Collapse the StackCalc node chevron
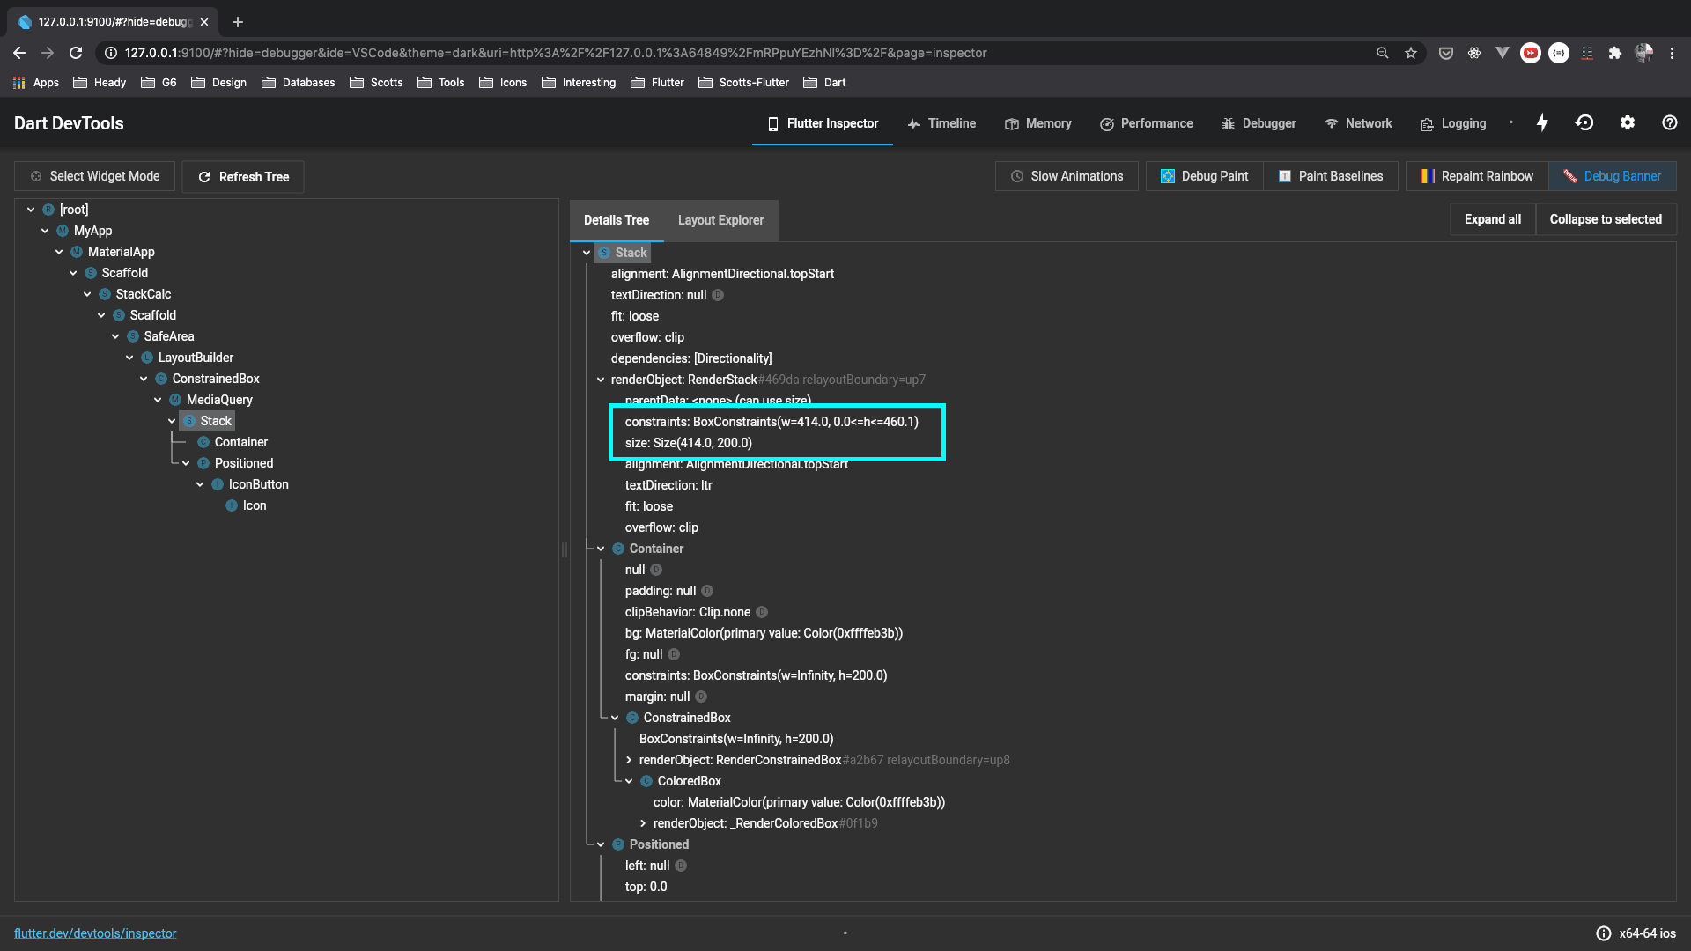 click(87, 294)
